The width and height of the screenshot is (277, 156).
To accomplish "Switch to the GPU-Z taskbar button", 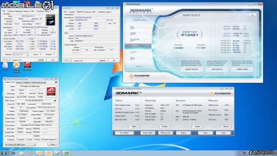I will click(67, 153).
